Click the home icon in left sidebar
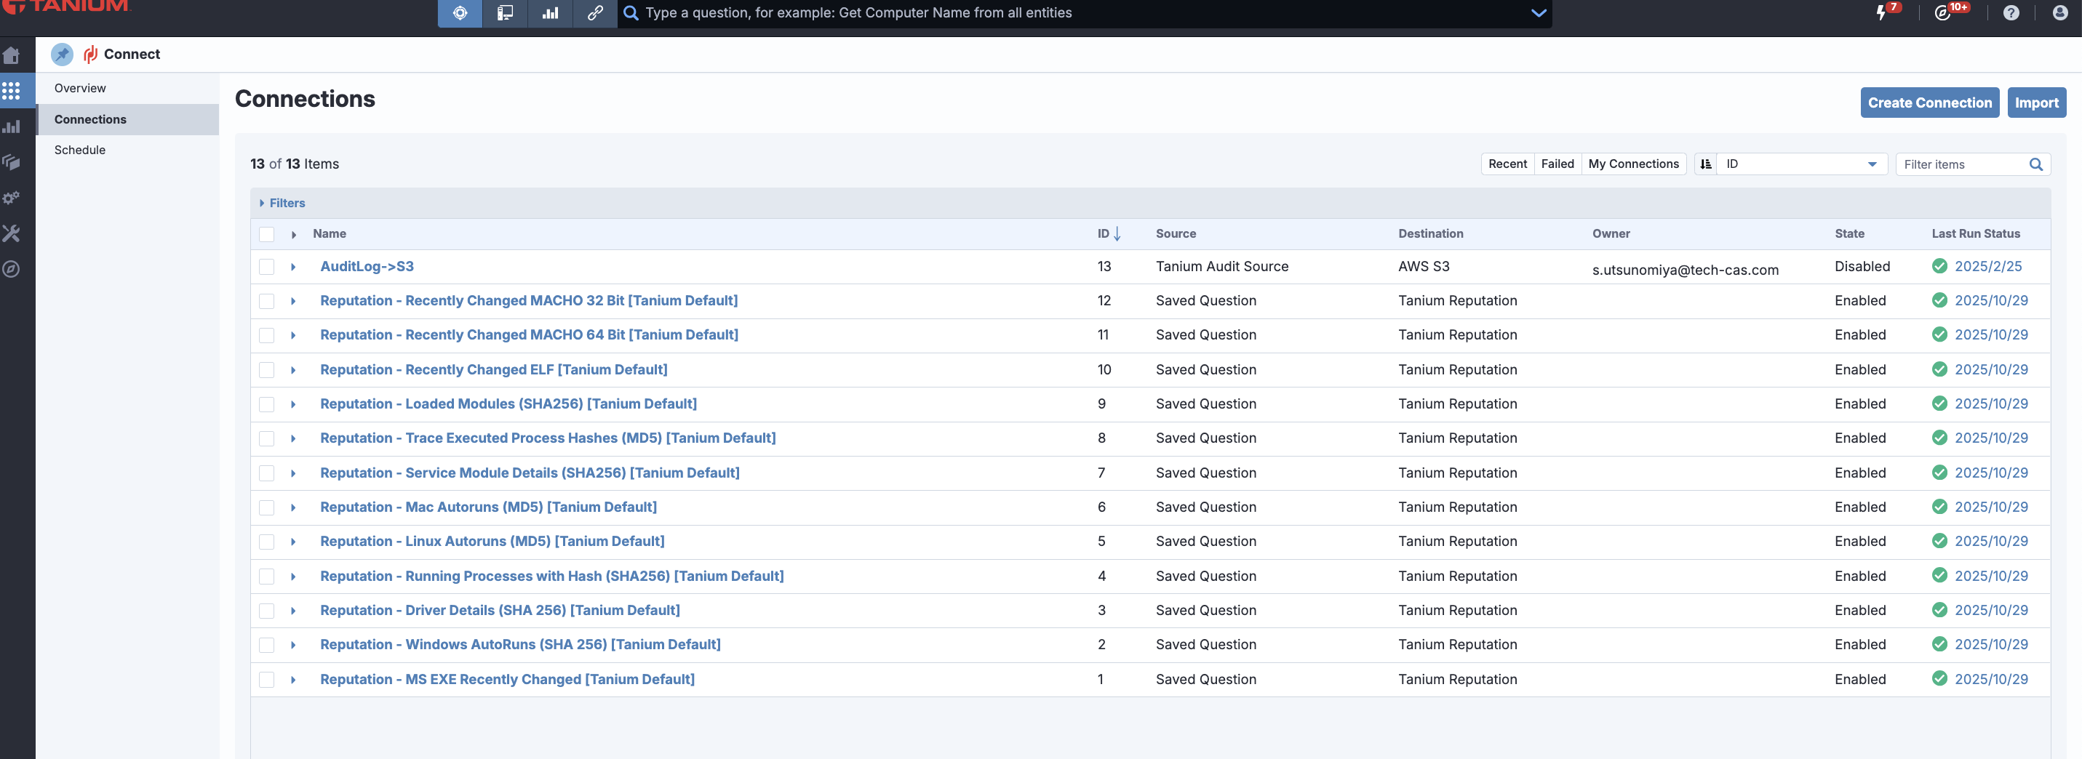The width and height of the screenshot is (2082, 759). 12,56
